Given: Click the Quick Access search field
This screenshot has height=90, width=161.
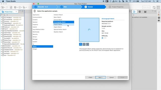Looking at the screenshot, I should [146, 7].
